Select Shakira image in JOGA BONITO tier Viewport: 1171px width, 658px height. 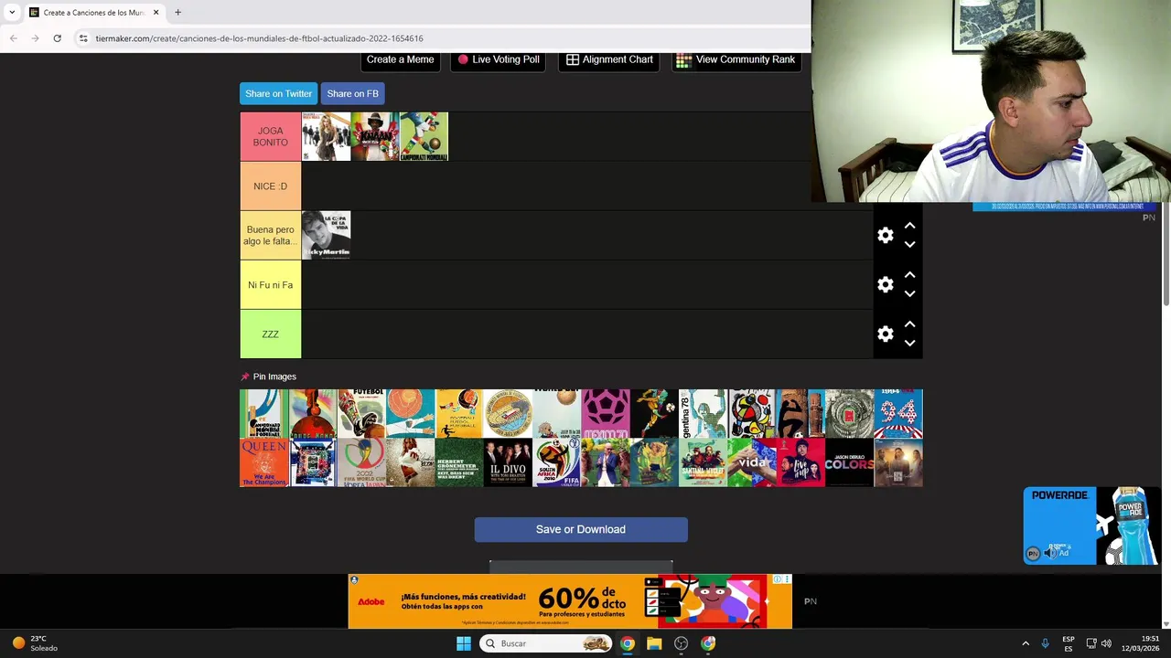coord(326,137)
